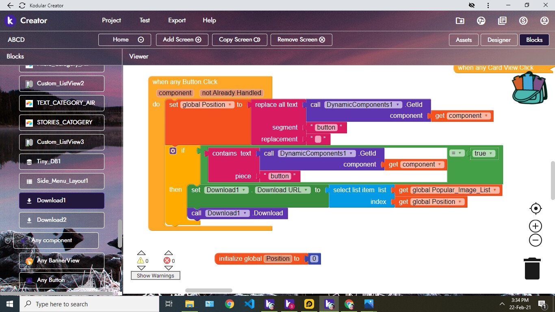Click the when any Card View.Click block
This screenshot has width=555, height=312.
click(x=503, y=68)
